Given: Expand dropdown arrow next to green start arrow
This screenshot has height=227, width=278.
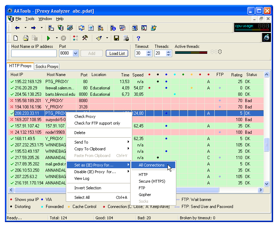Looking at the screenshot, I should pyautogui.click(x=56, y=38).
